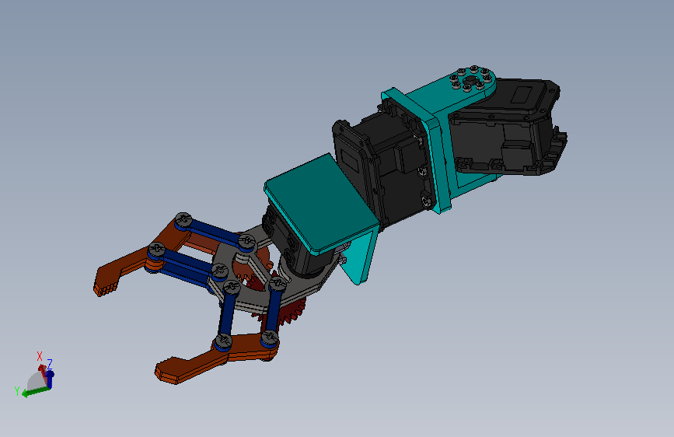The height and width of the screenshot is (437, 674).
Task: Click the blue Z axis arrow of the triad
Action: [50, 379]
